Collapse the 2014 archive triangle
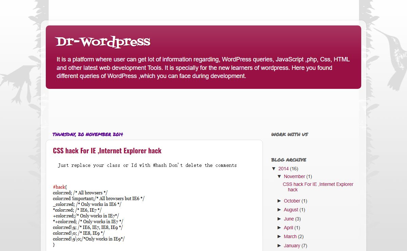This screenshot has height=251, width=407. 274,169
